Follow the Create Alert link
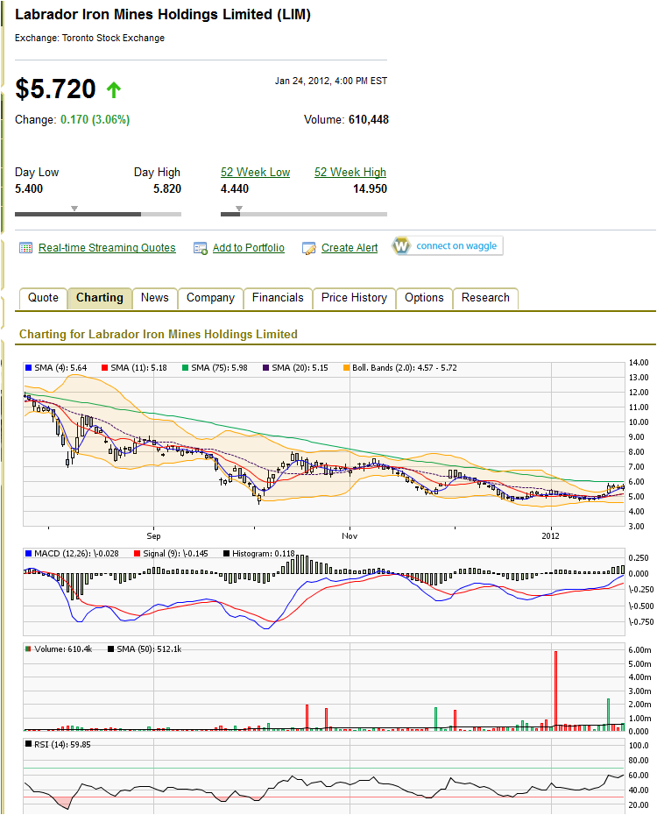The image size is (657, 815). [x=350, y=248]
